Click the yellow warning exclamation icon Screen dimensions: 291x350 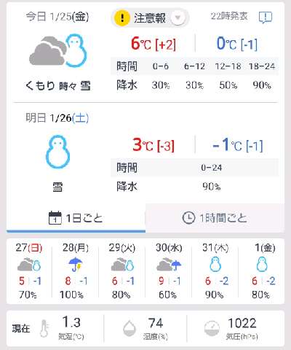click(x=122, y=17)
